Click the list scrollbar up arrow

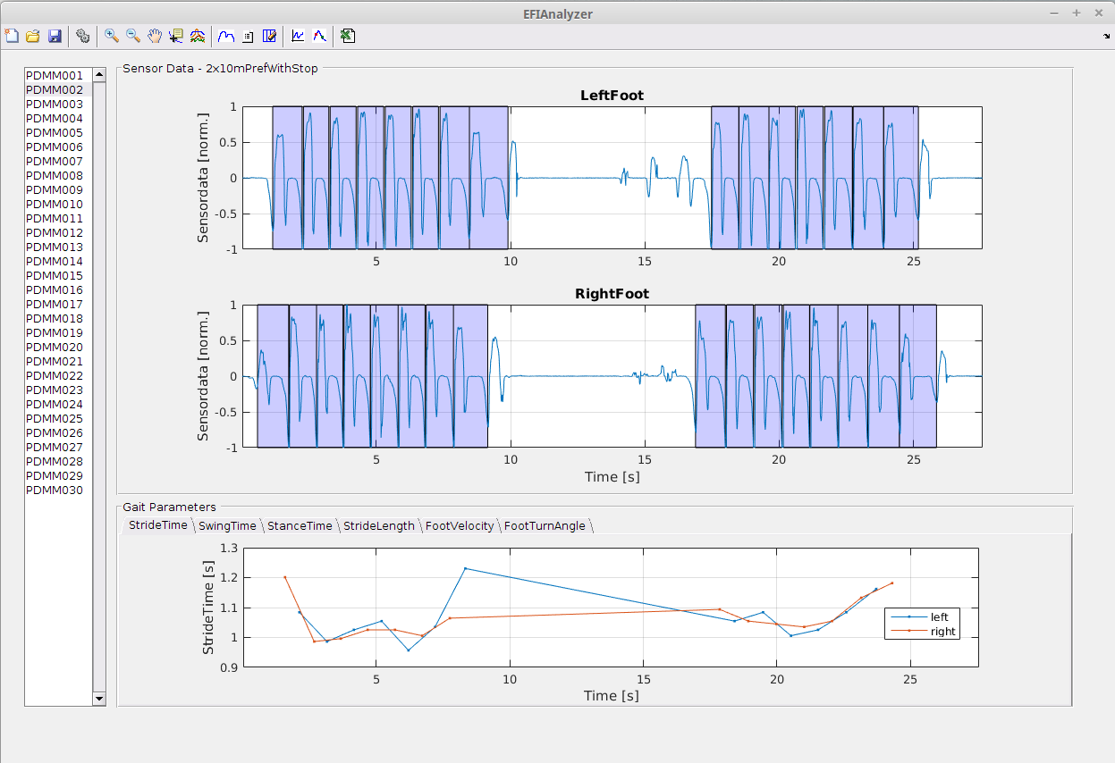point(99,75)
